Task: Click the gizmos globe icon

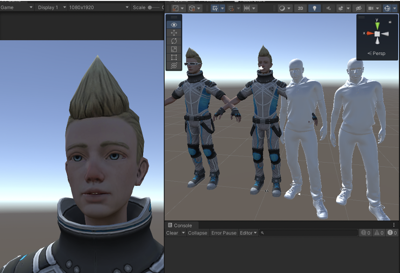Action: 387,8
